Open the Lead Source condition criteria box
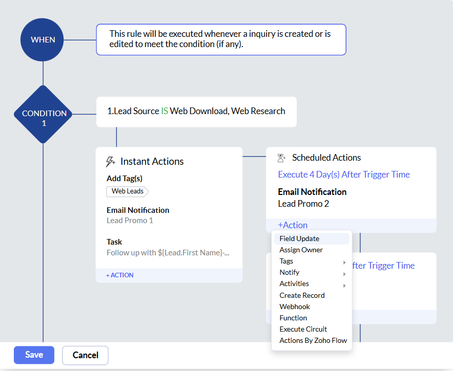 click(196, 112)
